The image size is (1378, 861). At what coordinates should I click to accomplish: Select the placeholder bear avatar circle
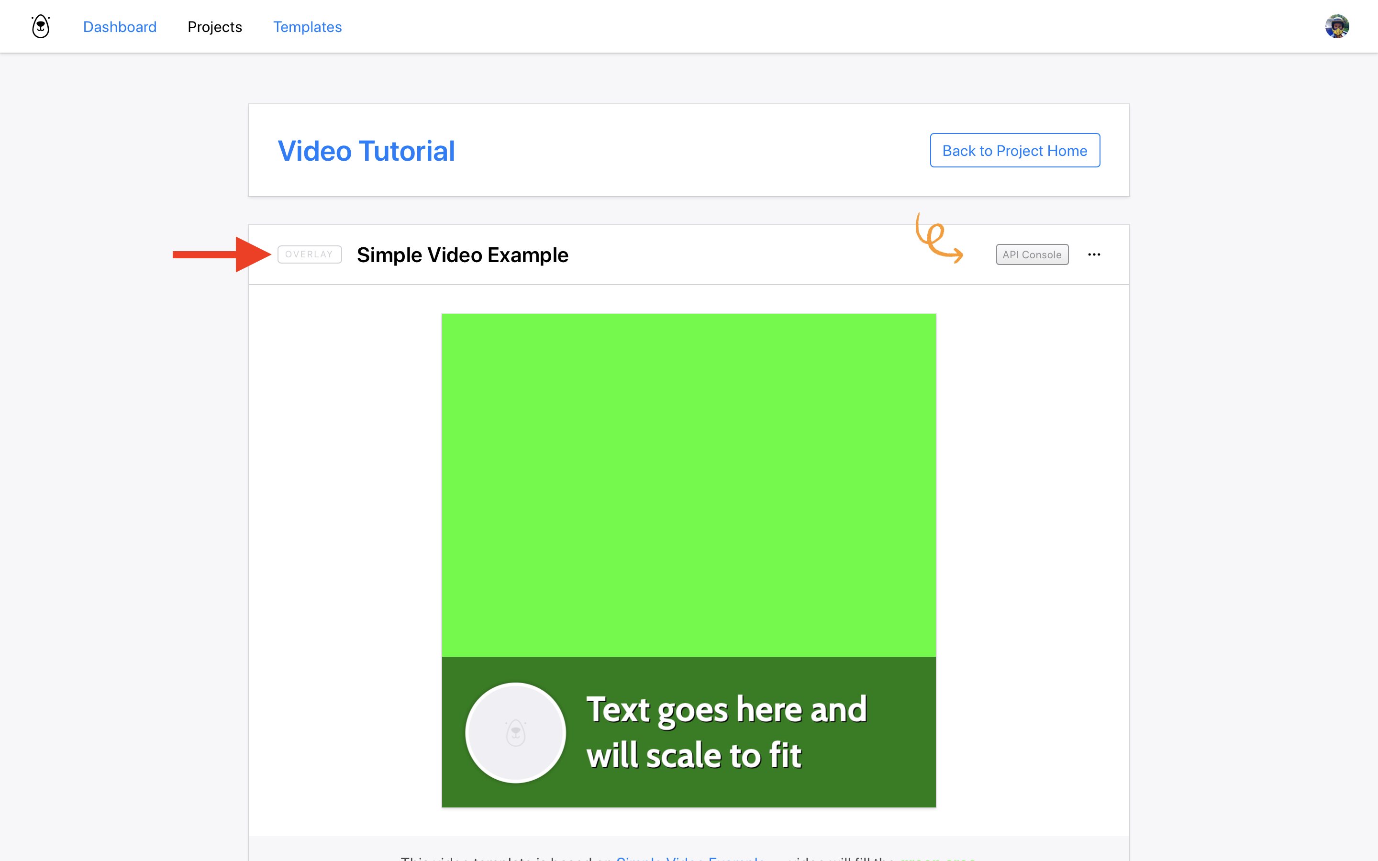515,732
